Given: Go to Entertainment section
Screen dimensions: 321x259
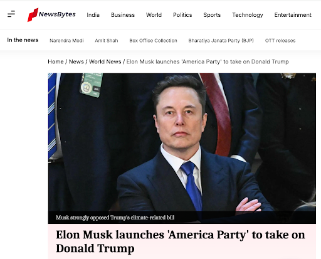Looking at the screenshot, I should coord(293,15).
